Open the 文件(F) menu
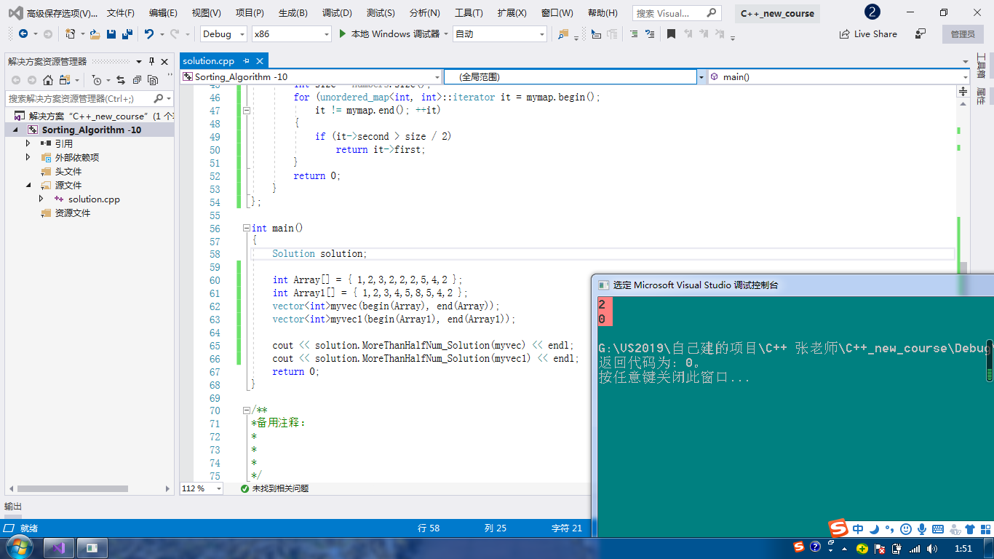Screen dimensions: 994x559 (x=121, y=13)
